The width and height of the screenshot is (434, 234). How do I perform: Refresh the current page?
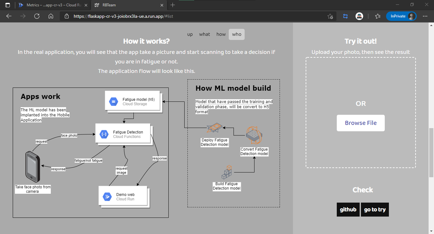(x=37, y=16)
